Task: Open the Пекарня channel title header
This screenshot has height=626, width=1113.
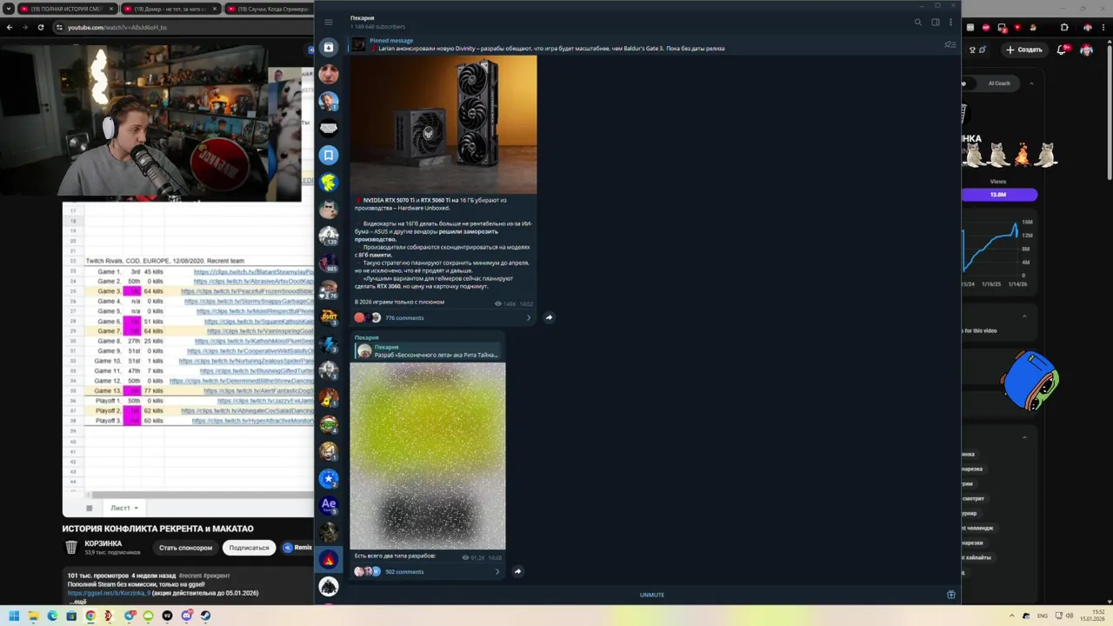Action: (363, 17)
